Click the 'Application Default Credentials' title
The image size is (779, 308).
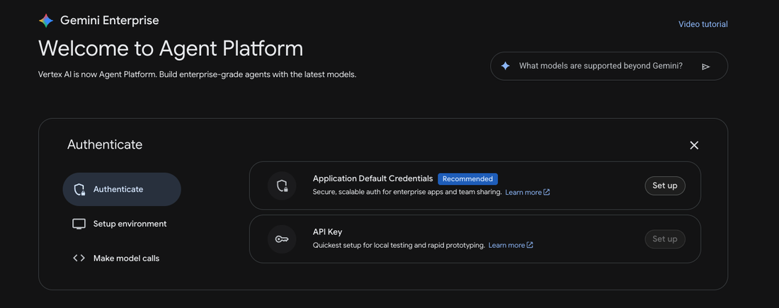373,178
